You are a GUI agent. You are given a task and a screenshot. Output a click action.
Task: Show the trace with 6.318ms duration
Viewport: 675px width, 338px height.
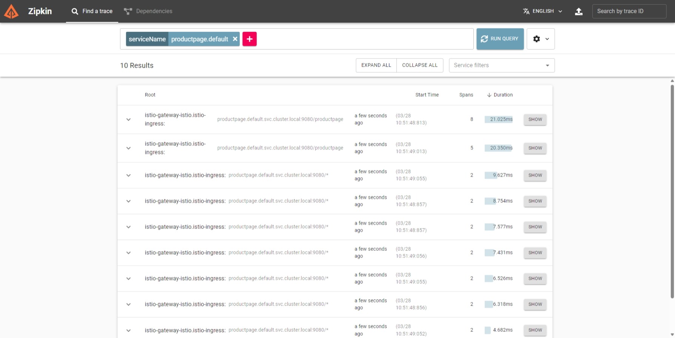tap(535, 304)
